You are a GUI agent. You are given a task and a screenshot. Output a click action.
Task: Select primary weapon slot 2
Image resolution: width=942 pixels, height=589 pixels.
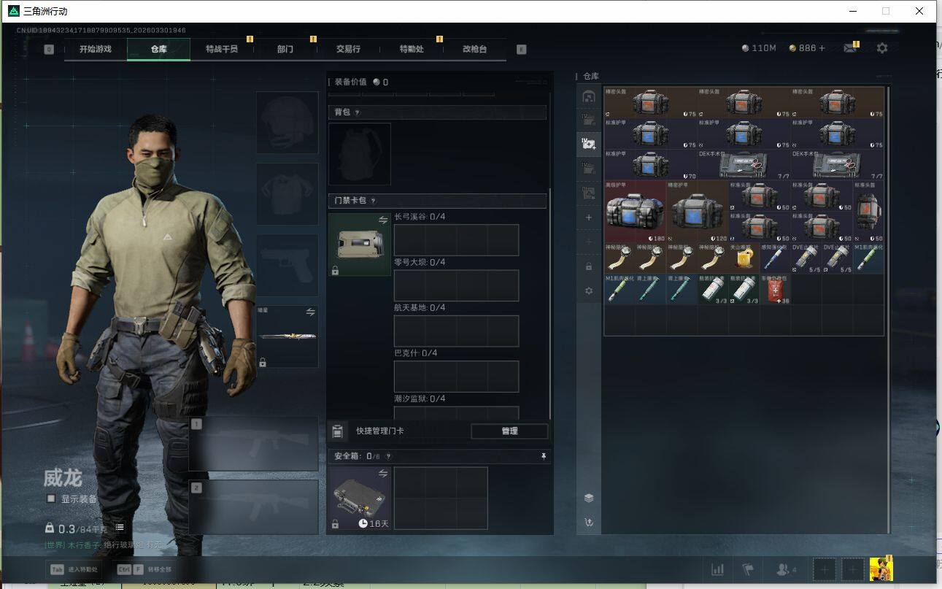[254, 507]
